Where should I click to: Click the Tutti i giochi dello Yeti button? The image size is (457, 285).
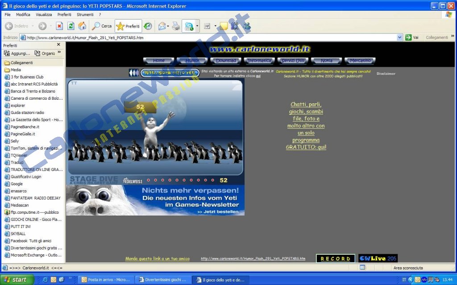[x=170, y=73]
